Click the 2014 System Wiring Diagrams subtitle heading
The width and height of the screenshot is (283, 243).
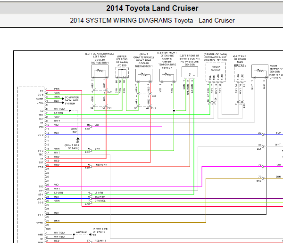point(152,20)
